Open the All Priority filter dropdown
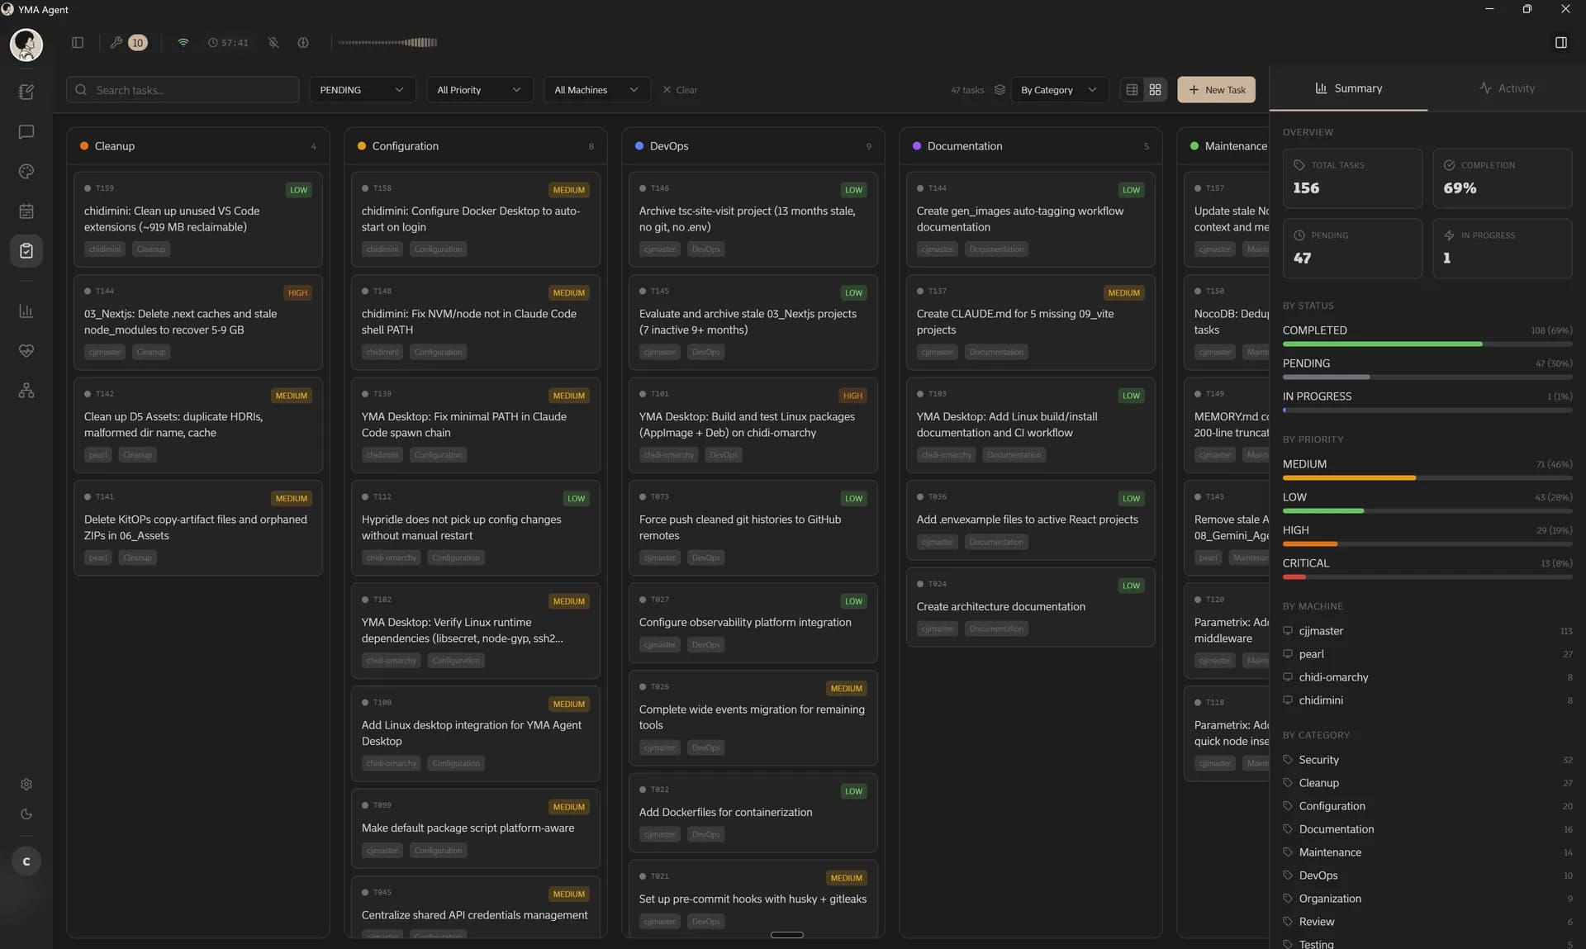The image size is (1586, 949). point(479,89)
